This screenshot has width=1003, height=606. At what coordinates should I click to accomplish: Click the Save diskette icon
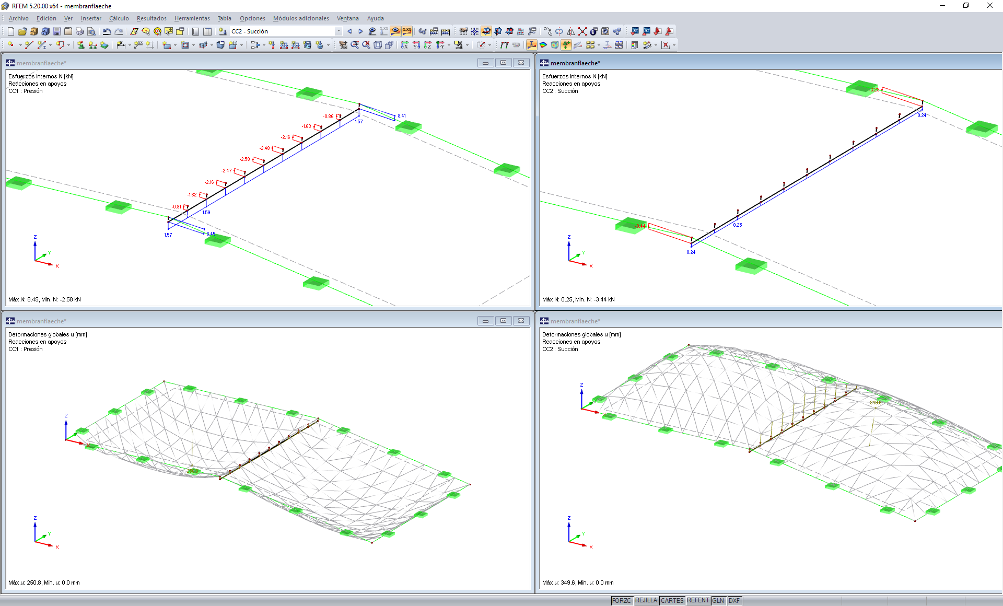[x=57, y=31]
